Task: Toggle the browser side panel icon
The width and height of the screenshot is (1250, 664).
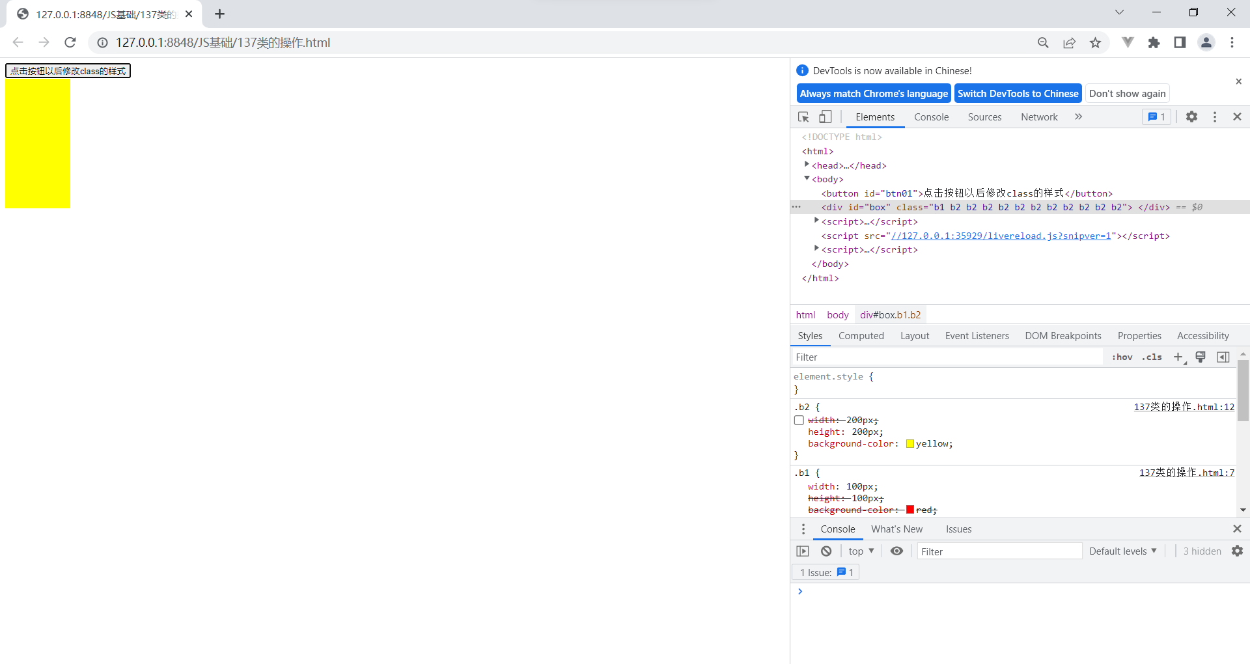Action: (1180, 42)
